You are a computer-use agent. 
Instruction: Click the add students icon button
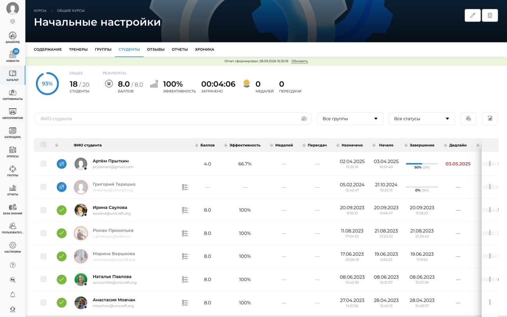pyautogui.click(x=468, y=119)
